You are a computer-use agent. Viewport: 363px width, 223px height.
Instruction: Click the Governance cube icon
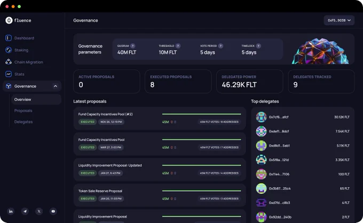coord(9,86)
